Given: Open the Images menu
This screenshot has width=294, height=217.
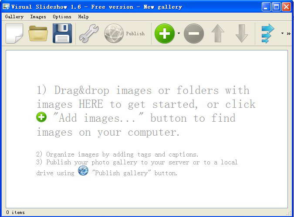Looking at the screenshot, I should [38, 17].
